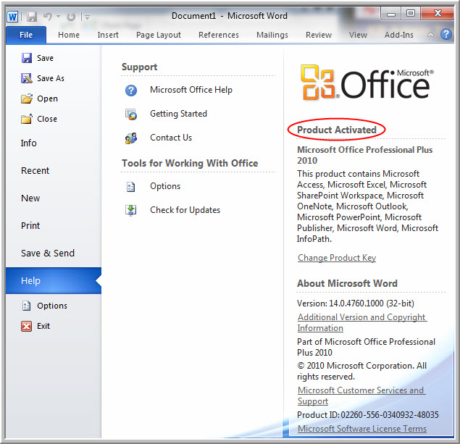
Task: Open Customize Quick Access Toolbar dropdown
Action: tap(87, 17)
